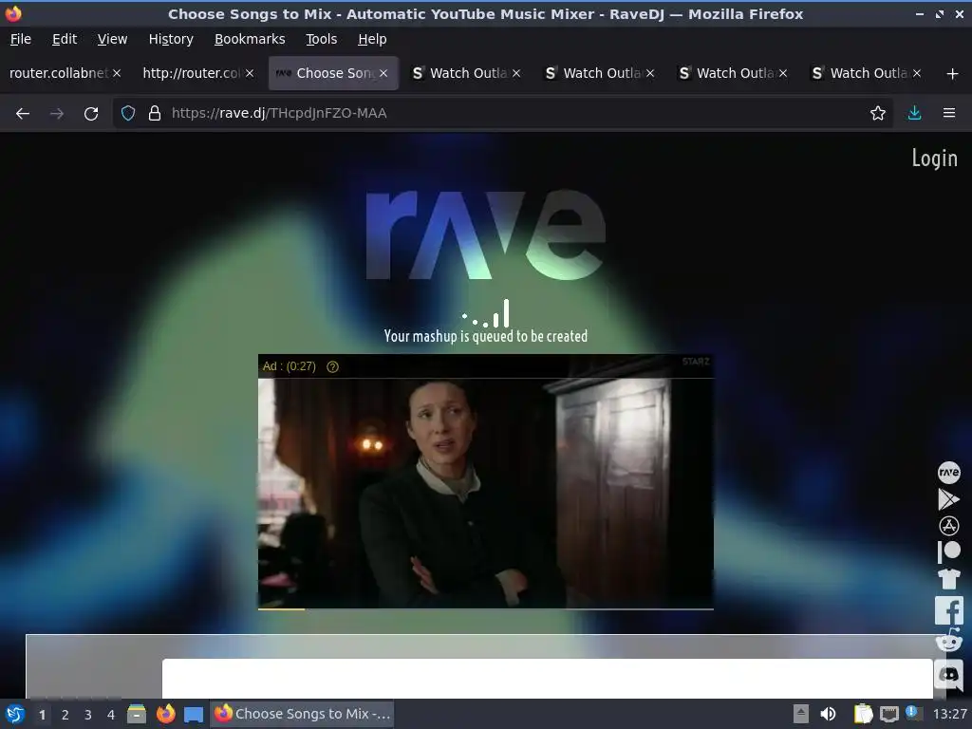Open the Help menu
972x729 pixels.
pos(372,39)
